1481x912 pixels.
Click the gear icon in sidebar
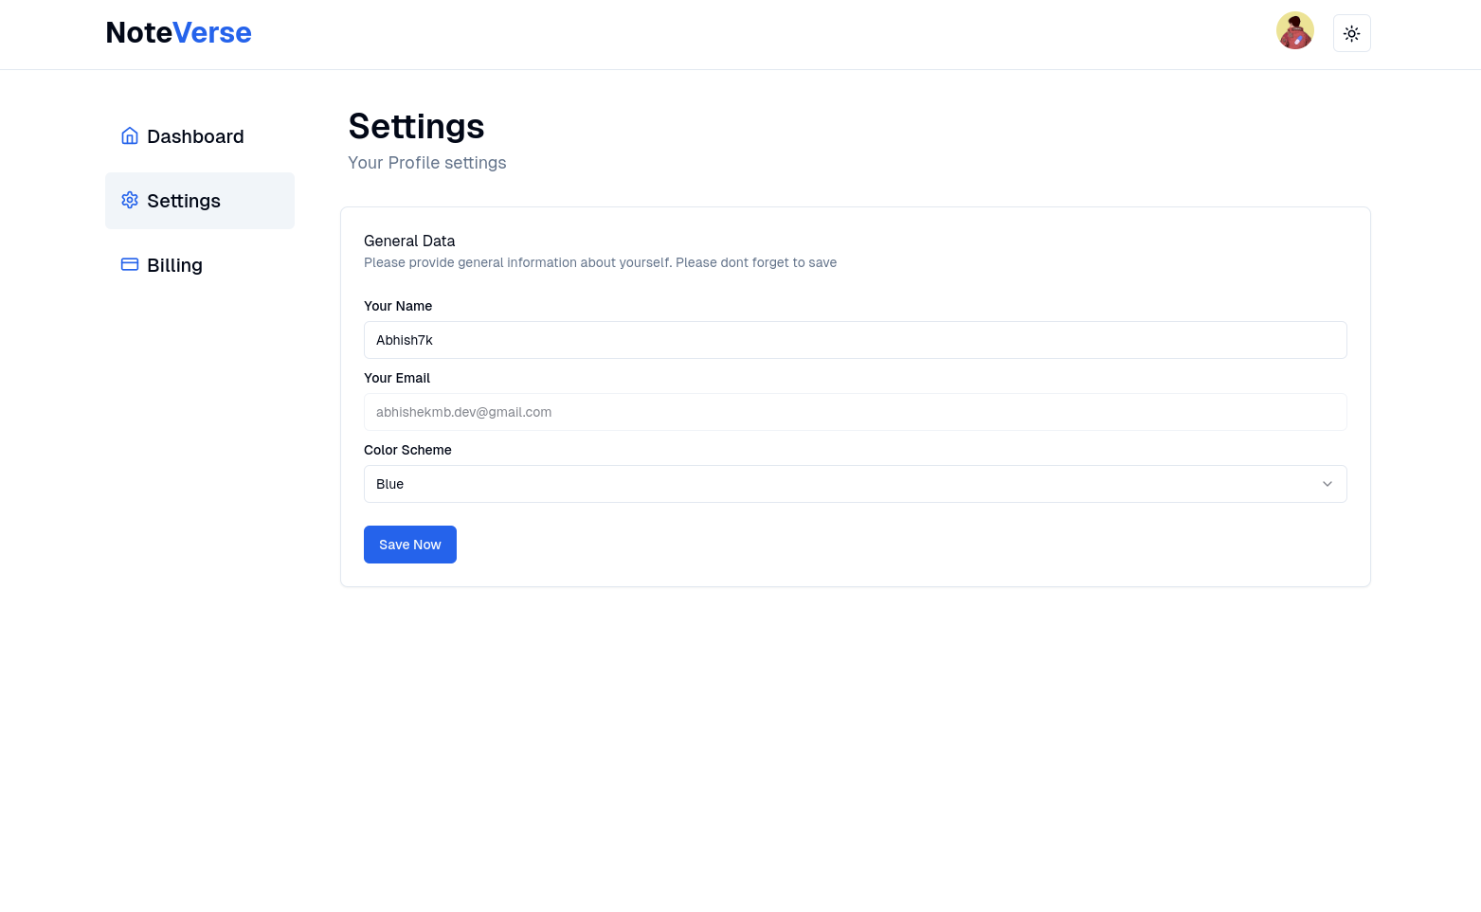pyautogui.click(x=130, y=201)
